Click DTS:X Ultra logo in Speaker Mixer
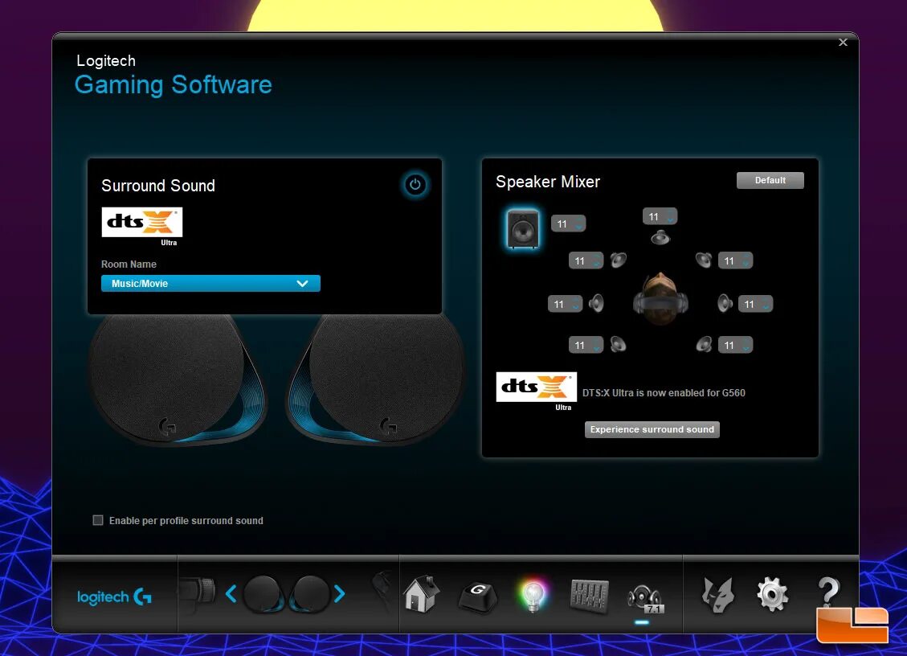 (x=536, y=391)
